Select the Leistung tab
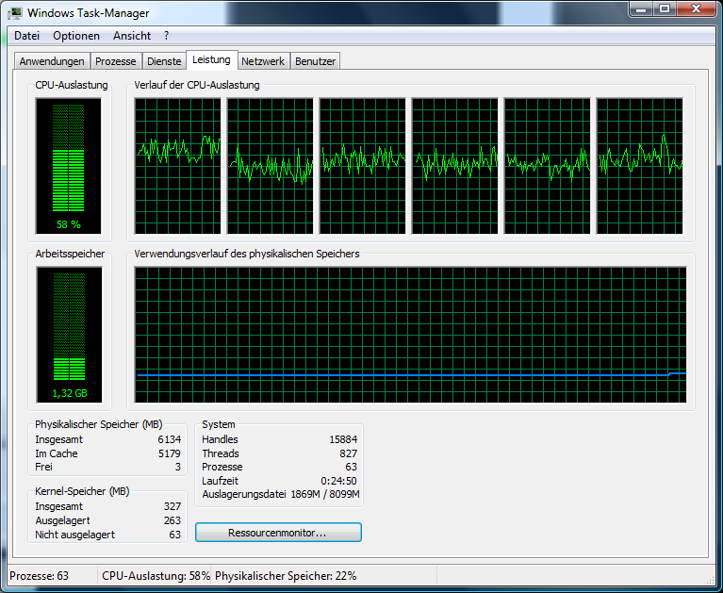The image size is (723, 593). click(212, 60)
